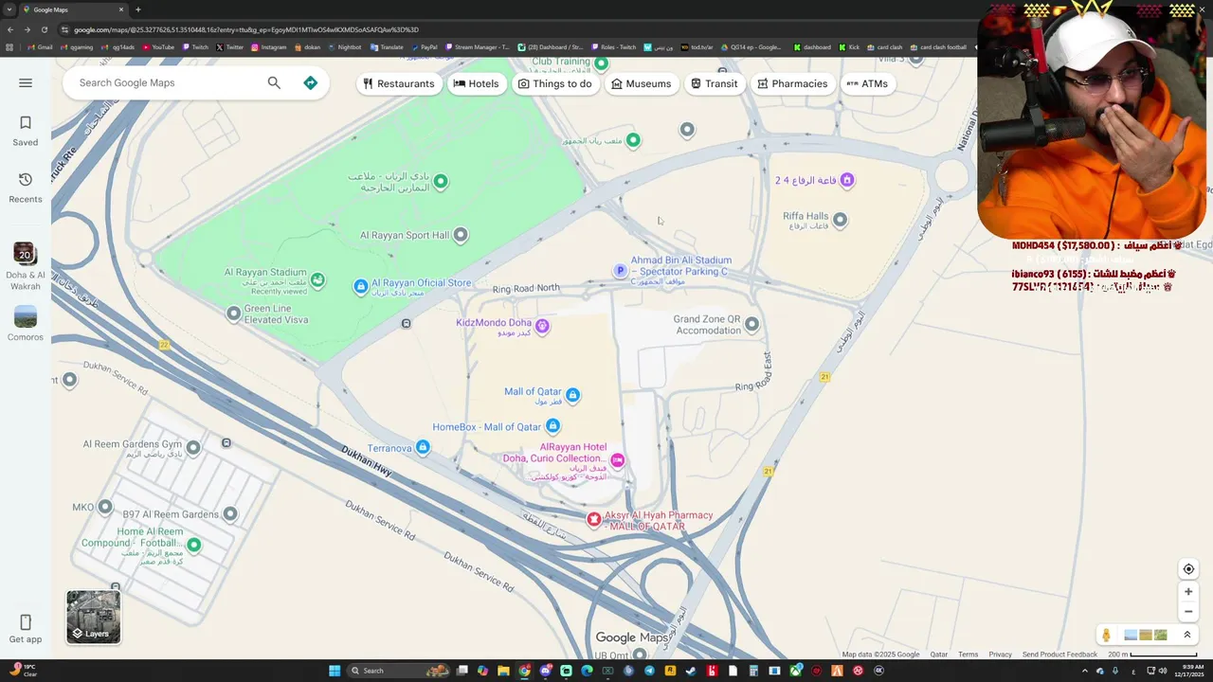Click the Riffa Halls gray marker

(x=840, y=220)
